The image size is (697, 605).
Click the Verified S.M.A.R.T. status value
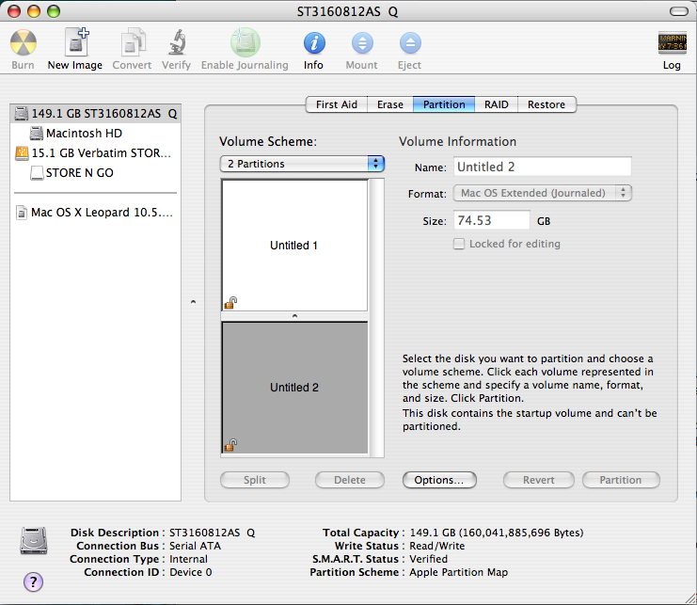pyautogui.click(x=428, y=559)
